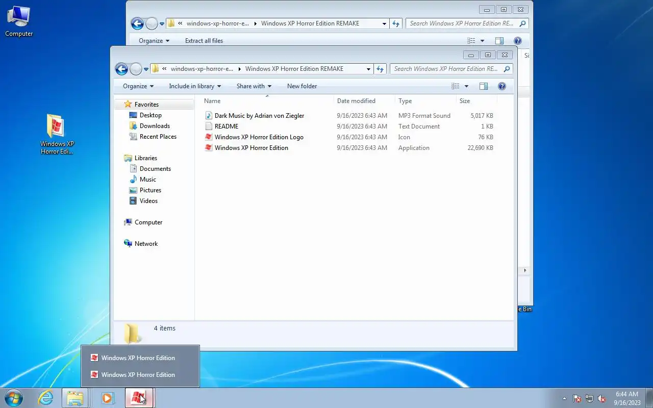
Task: Open Desktop in the navigation pane
Action: 150,115
